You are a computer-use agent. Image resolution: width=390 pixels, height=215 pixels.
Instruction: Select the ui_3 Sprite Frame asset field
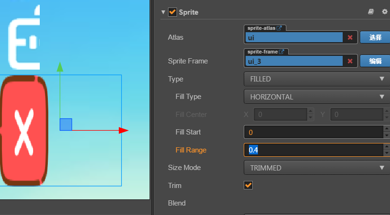(x=293, y=61)
